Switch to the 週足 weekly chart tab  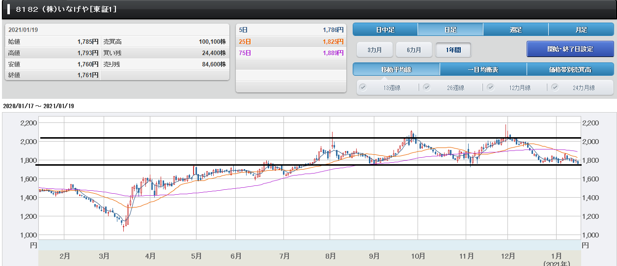(x=516, y=30)
